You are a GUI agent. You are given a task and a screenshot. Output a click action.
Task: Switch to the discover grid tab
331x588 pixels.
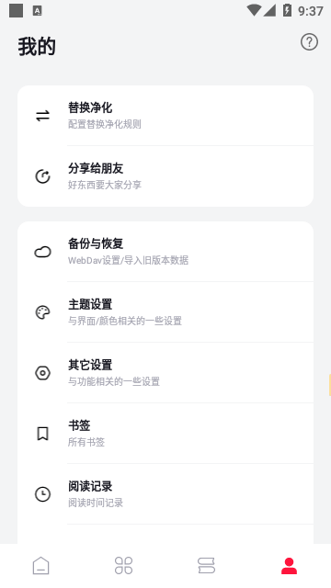click(x=124, y=566)
